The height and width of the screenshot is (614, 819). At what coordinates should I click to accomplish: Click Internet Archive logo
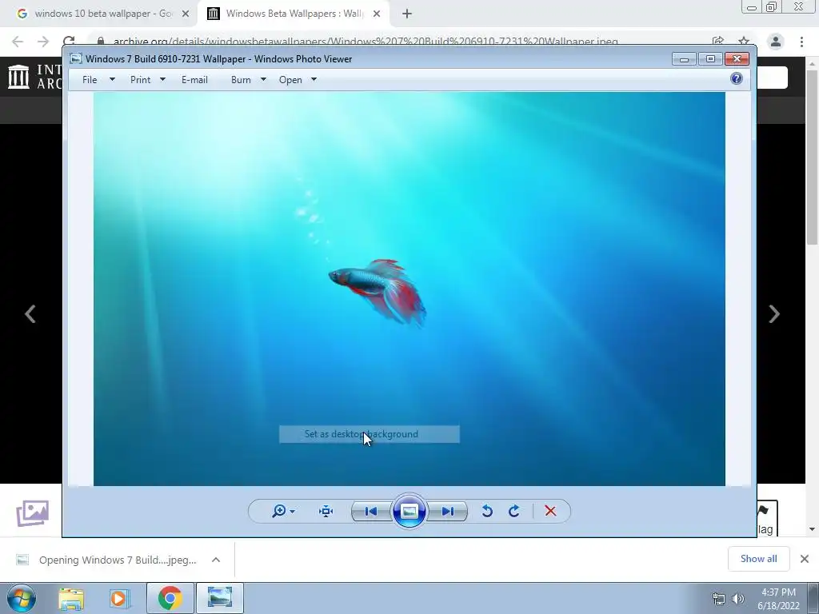point(34,76)
